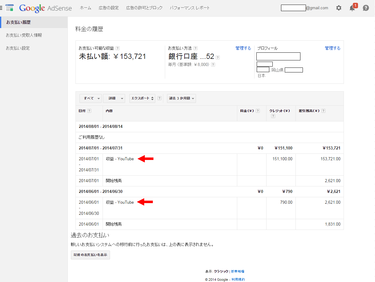This screenshot has width=375, height=282.
Task: Open the help question mark icon in header
Action: (x=366, y=8)
